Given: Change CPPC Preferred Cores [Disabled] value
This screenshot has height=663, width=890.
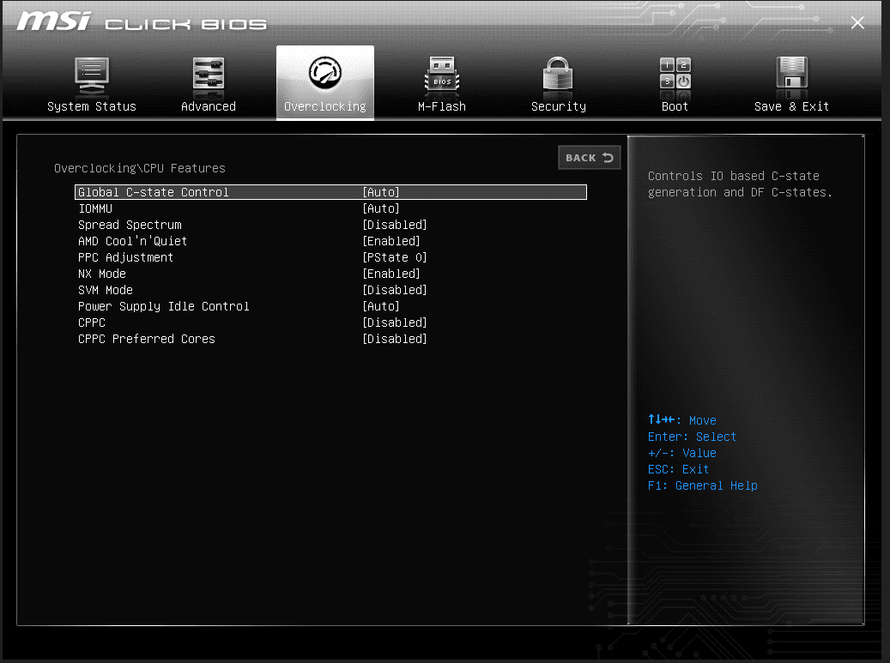Looking at the screenshot, I should 395,339.
